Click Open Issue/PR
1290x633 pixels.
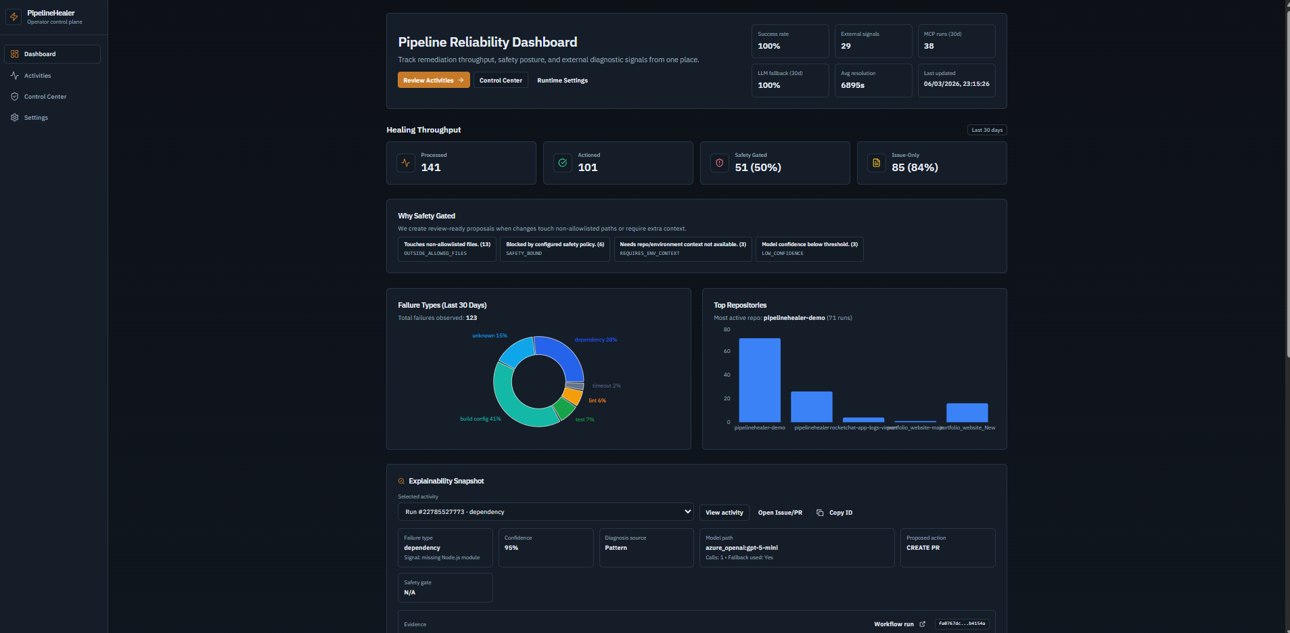point(780,513)
